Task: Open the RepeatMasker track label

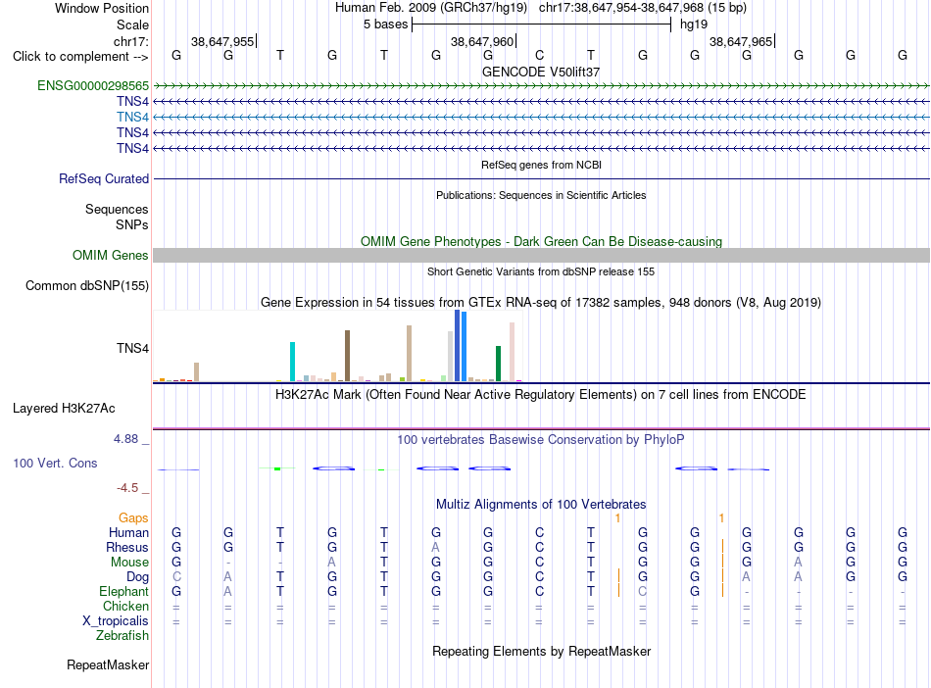Action: 108,664
